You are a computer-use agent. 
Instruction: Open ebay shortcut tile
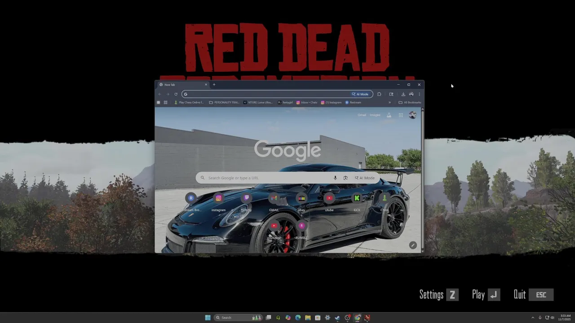301,202
